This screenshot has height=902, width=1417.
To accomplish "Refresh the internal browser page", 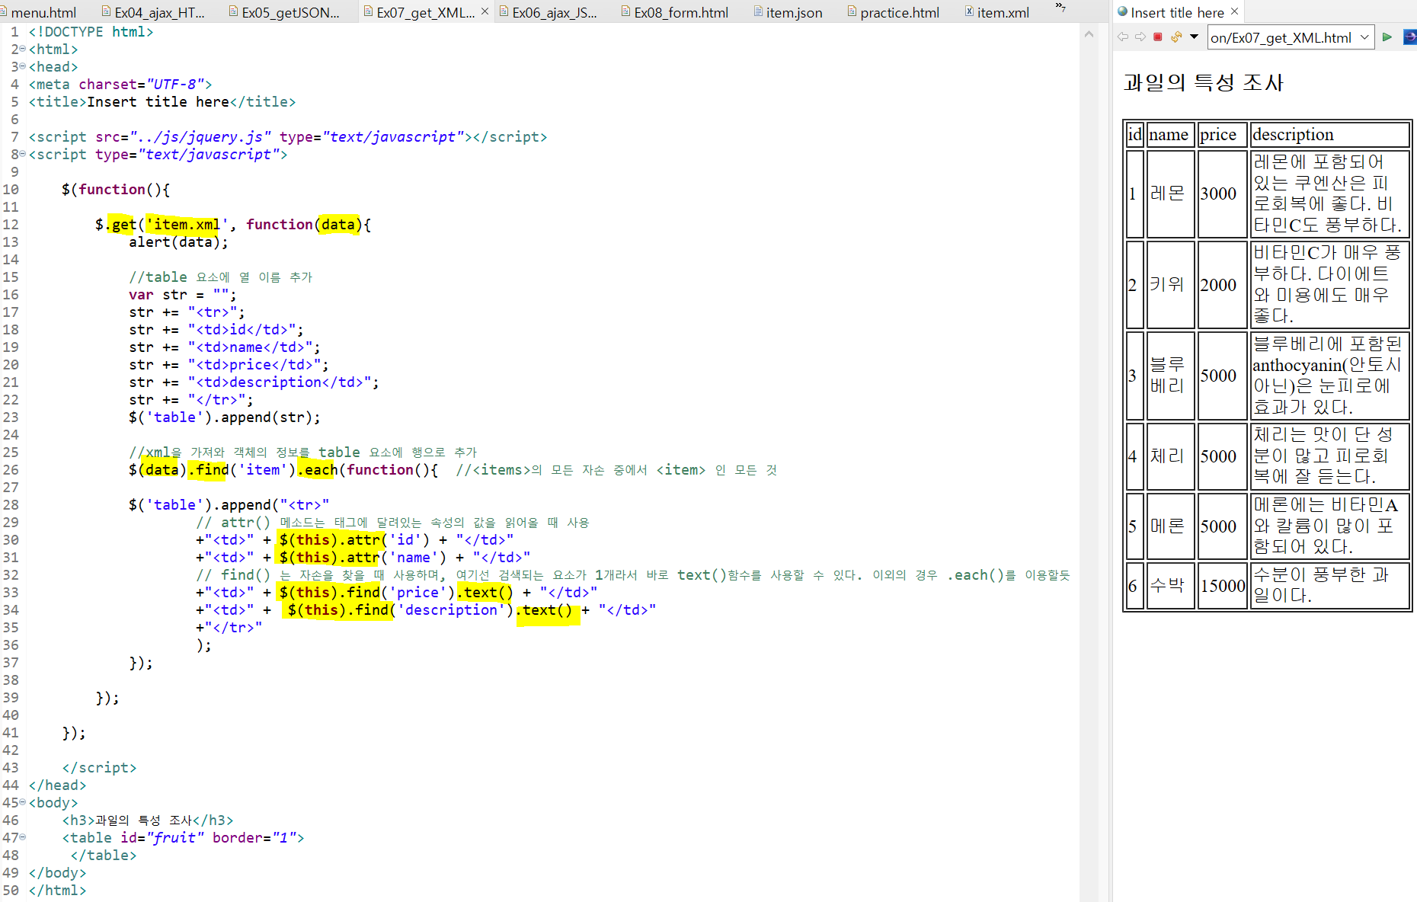I will click(x=1176, y=37).
